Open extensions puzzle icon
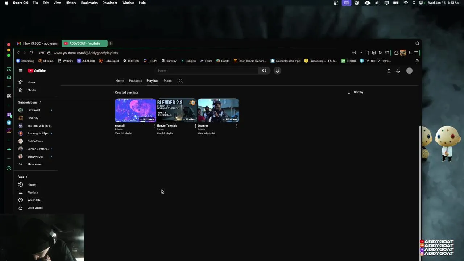Image resolution: width=464 pixels, height=261 pixels. pos(396,53)
